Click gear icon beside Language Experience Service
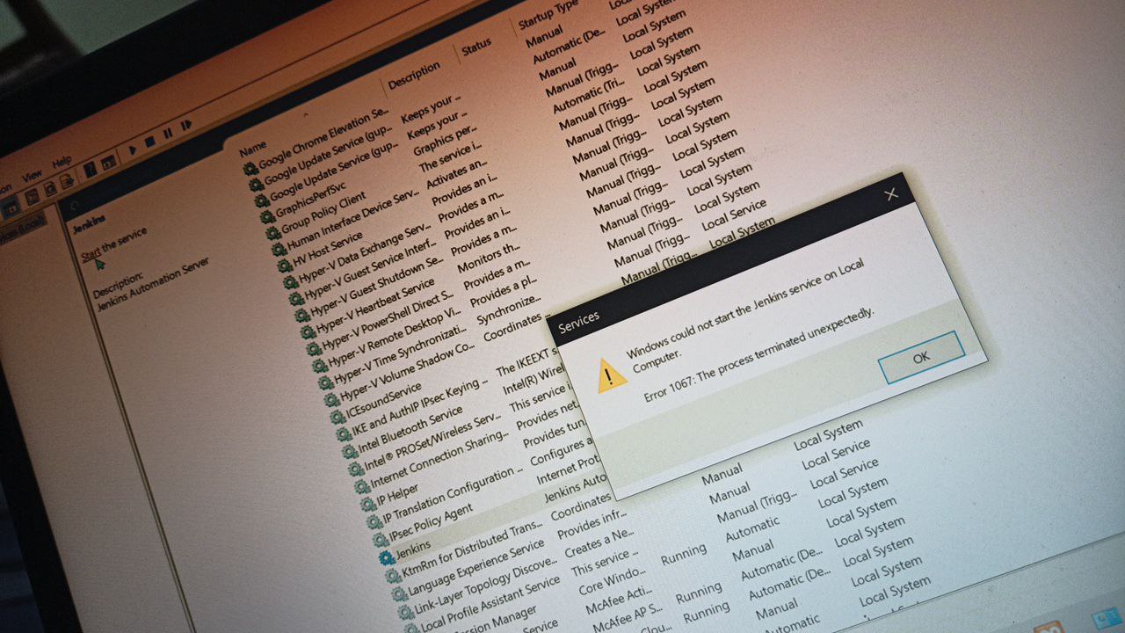1125x633 pixels. tap(398, 594)
